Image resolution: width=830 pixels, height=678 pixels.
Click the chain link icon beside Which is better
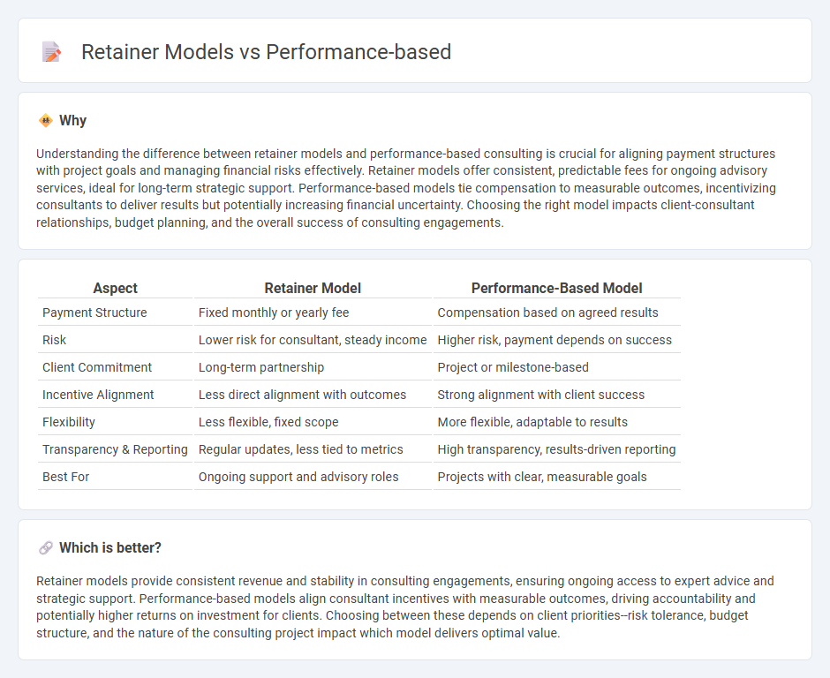click(46, 548)
